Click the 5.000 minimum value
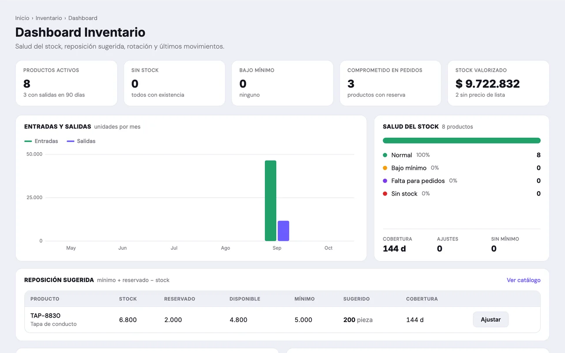Image resolution: width=565 pixels, height=353 pixels. tap(303, 320)
